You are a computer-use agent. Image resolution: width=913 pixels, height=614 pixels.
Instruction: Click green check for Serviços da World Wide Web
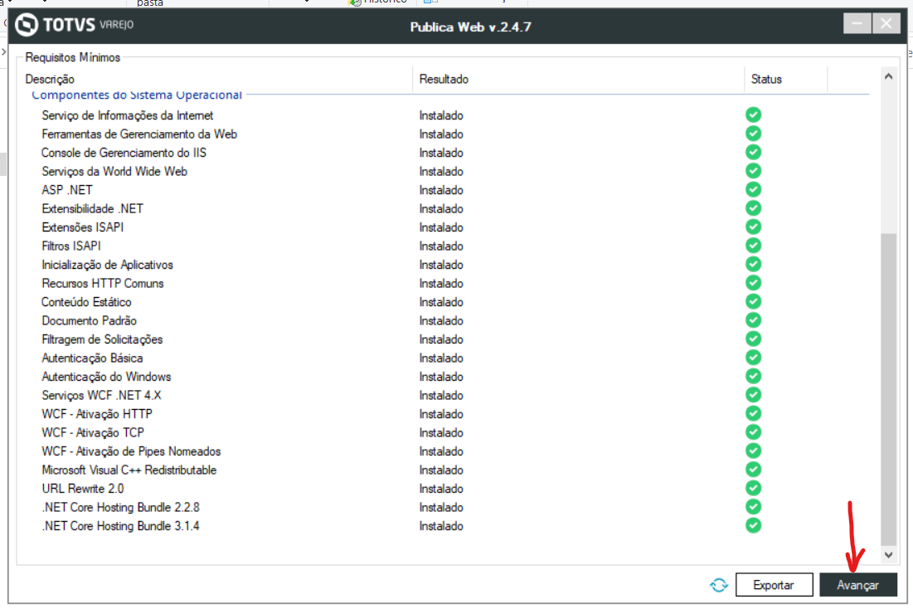click(754, 171)
